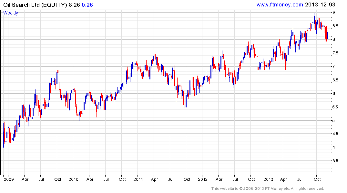The width and height of the screenshot is (347, 193).
Task: Click the 3.5 price axis label
Action: coord(335,161)
